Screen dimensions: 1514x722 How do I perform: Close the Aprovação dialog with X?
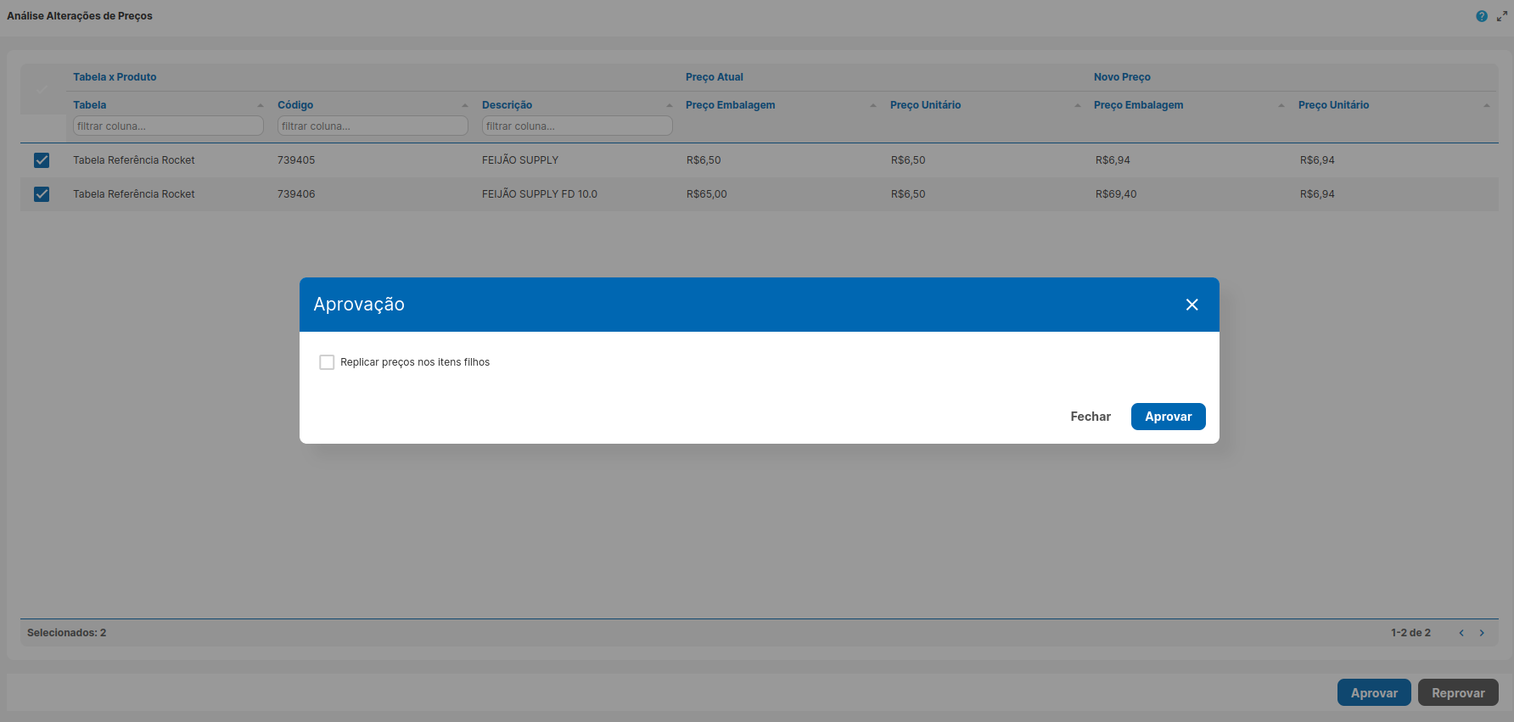[1192, 305]
